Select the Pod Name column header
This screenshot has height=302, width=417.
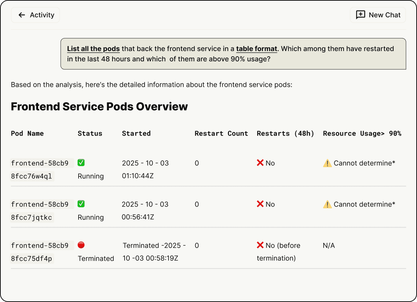tap(27, 133)
